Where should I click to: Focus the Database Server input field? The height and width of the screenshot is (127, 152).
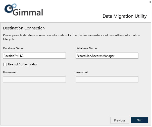pos(34,56)
